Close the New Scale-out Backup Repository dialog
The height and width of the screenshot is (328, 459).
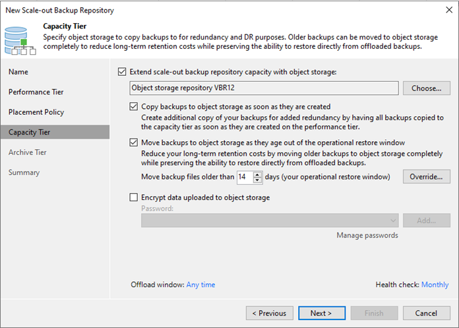449,10
